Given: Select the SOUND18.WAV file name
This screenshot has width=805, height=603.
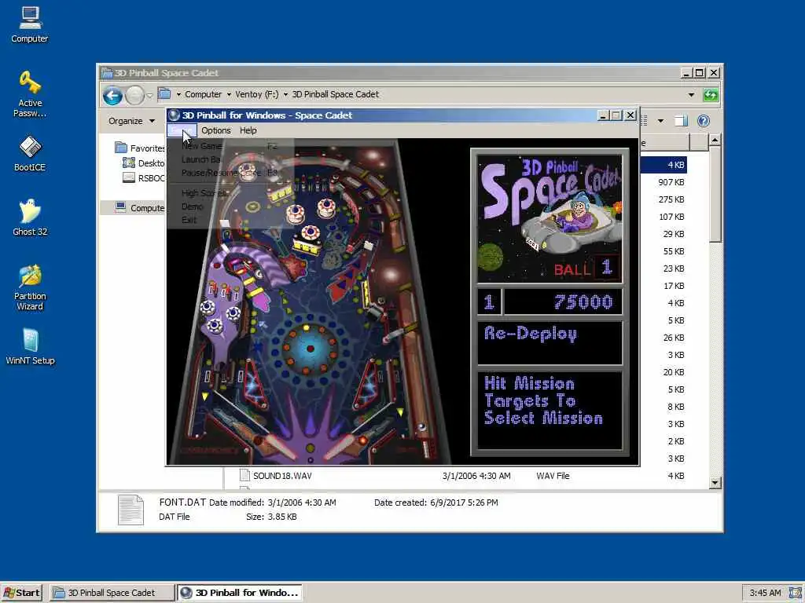Looking at the screenshot, I should point(282,476).
